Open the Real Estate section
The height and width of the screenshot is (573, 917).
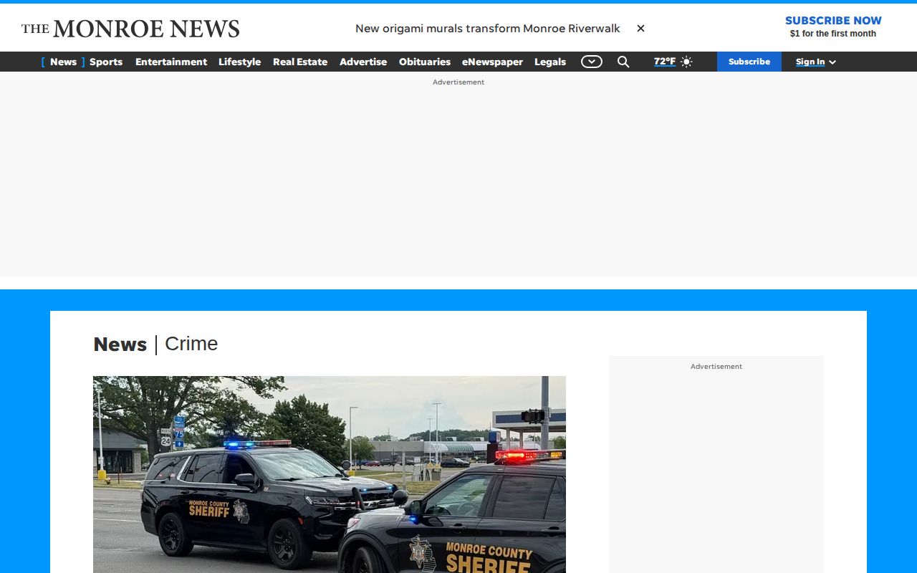click(300, 62)
